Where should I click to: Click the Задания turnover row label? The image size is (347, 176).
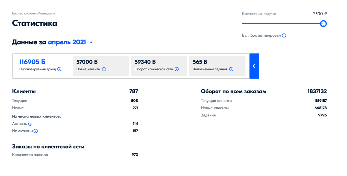(208, 115)
